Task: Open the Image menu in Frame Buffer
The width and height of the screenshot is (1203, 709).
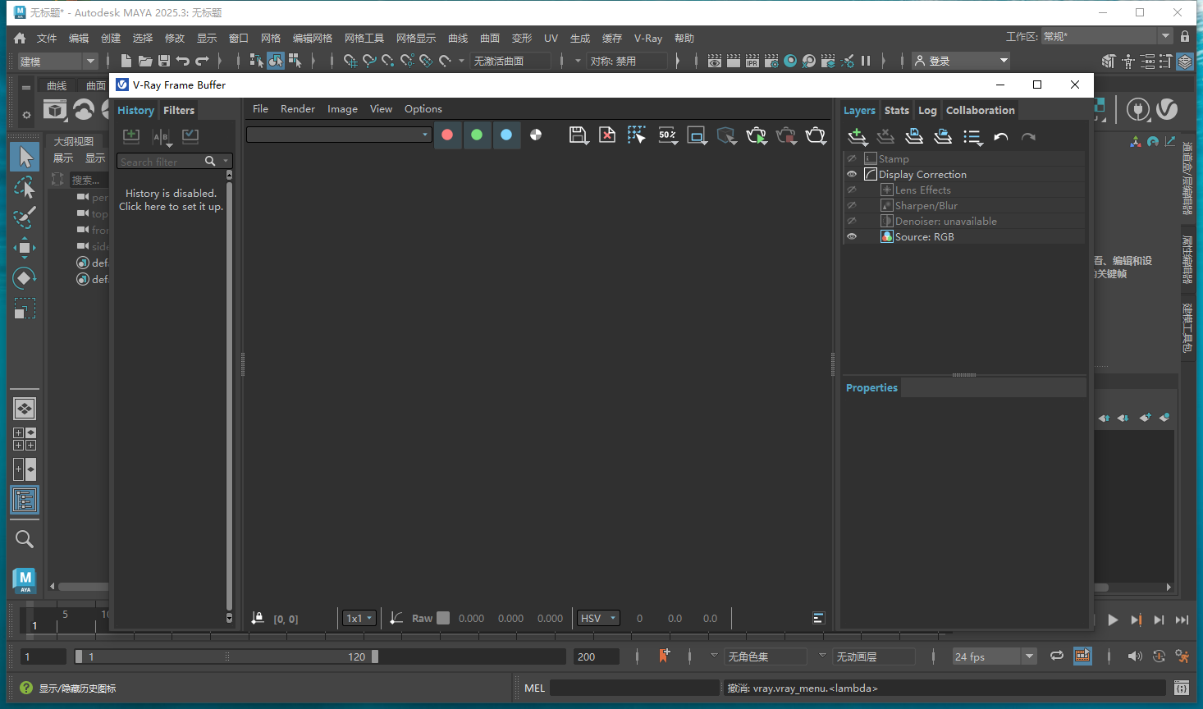Action: point(342,108)
